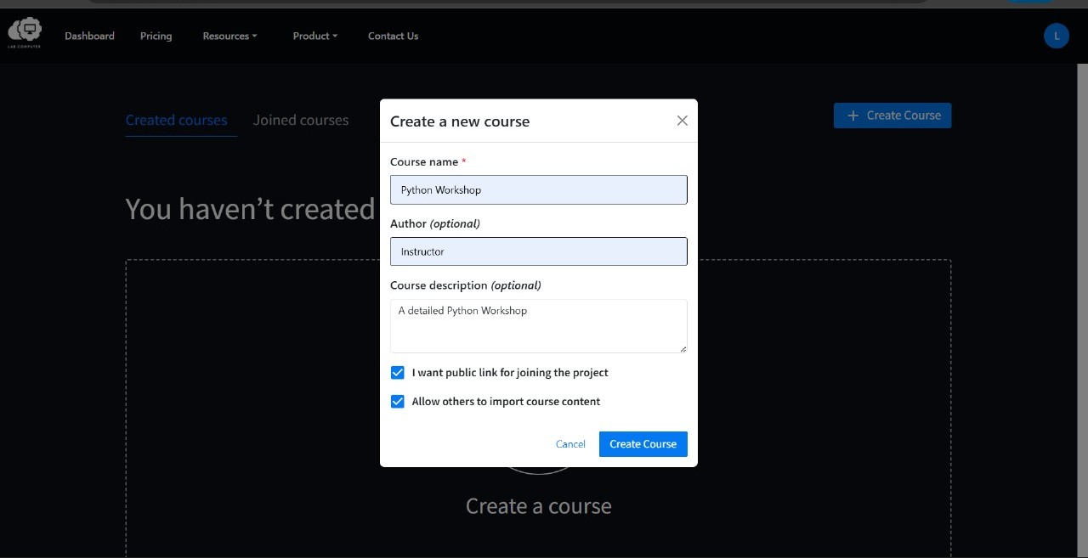The width and height of the screenshot is (1088, 558).
Task: Go to the Pricing page
Action: [156, 36]
